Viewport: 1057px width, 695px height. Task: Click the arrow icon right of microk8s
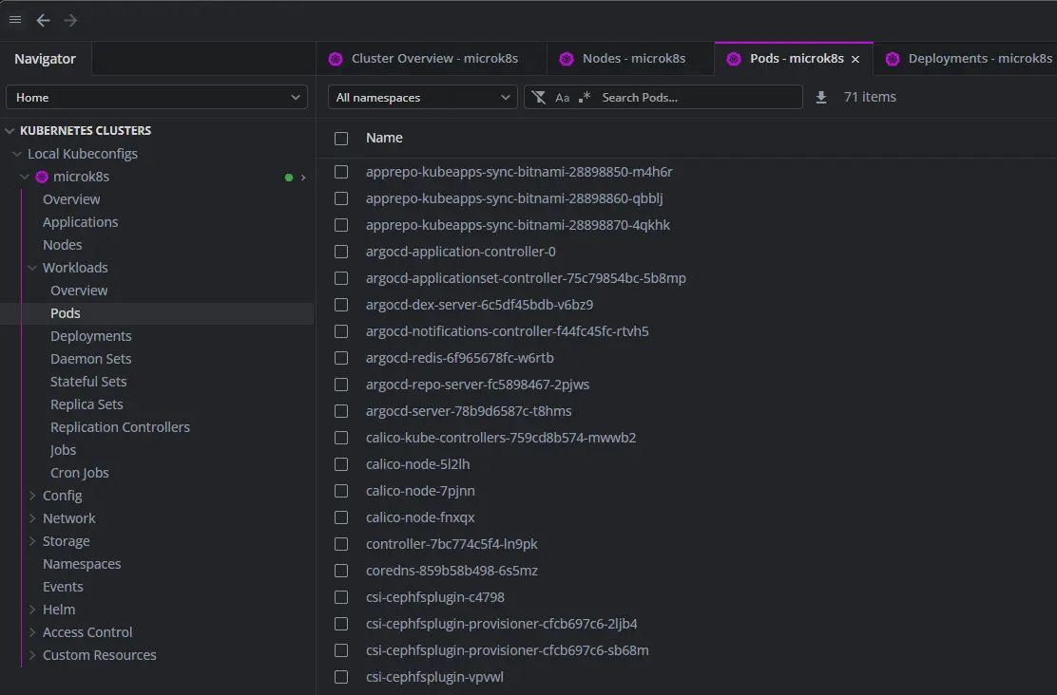[x=303, y=178]
